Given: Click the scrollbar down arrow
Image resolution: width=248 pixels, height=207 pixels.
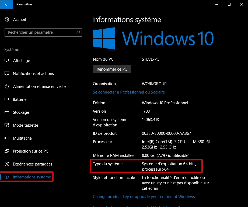Looking at the screenshot, I should coord(246,205).
